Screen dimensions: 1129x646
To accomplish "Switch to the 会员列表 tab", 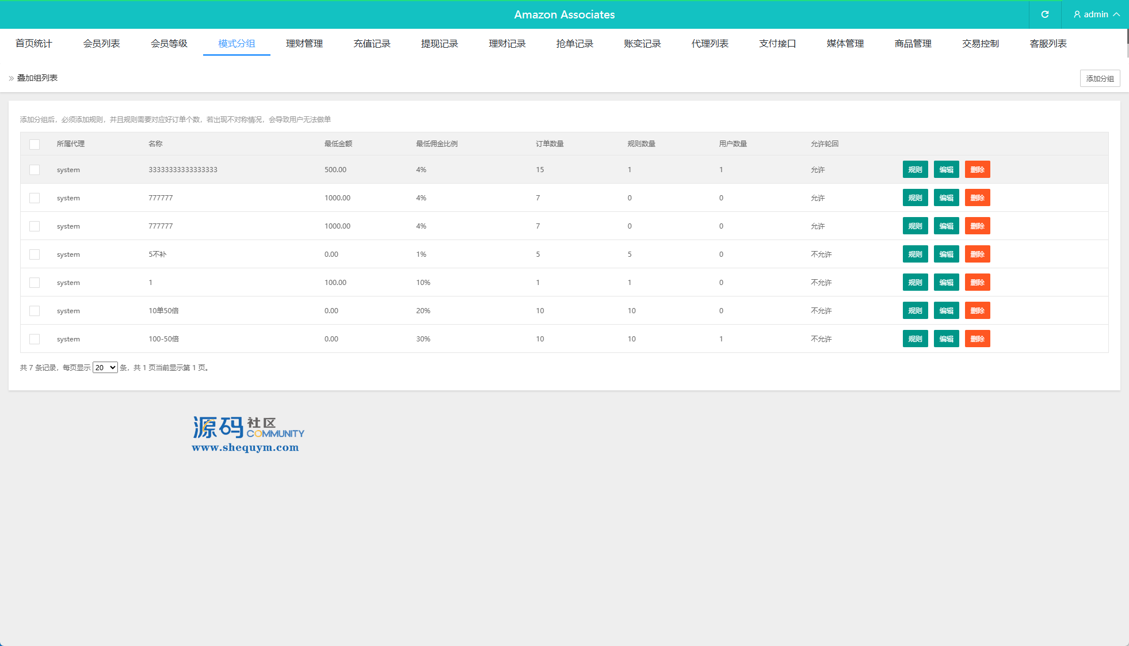I will point(101,44).
